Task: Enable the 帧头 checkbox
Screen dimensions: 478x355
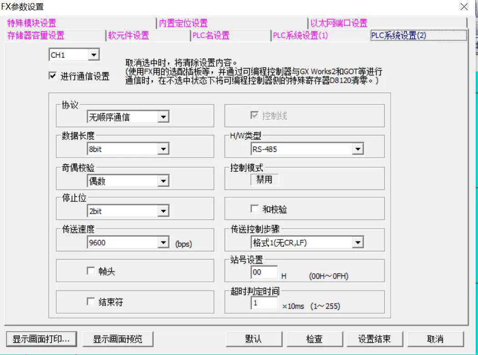Action: [x=90, y=271]
